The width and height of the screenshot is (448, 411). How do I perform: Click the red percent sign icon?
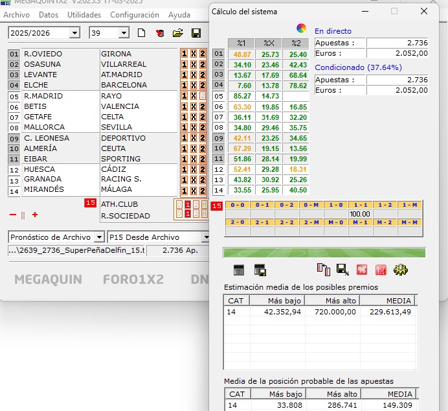pos(362,270)
